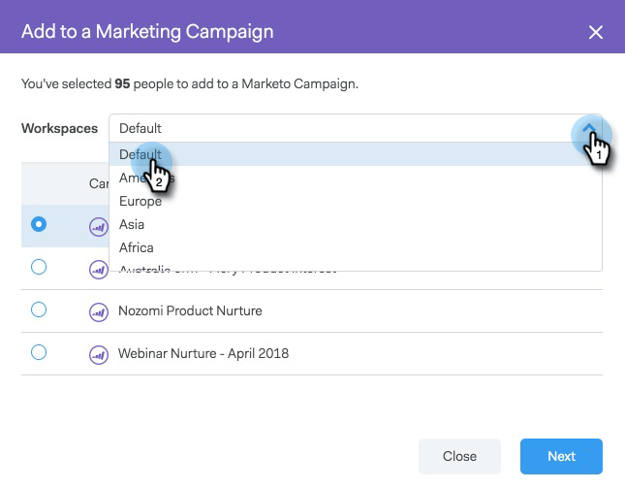Click the Workspaces field showing Default

point(339,128)
